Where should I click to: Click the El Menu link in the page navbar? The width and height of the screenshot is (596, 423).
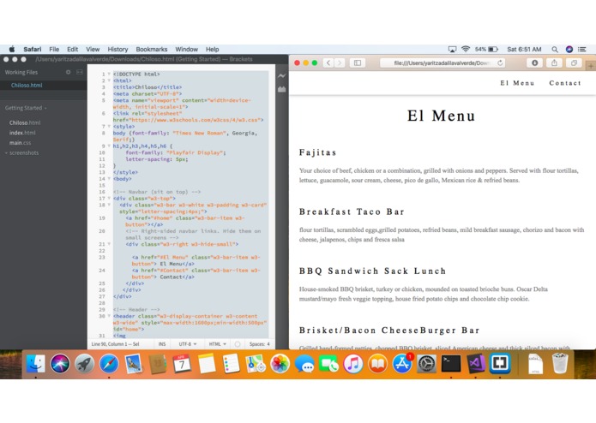coord(517,83)
